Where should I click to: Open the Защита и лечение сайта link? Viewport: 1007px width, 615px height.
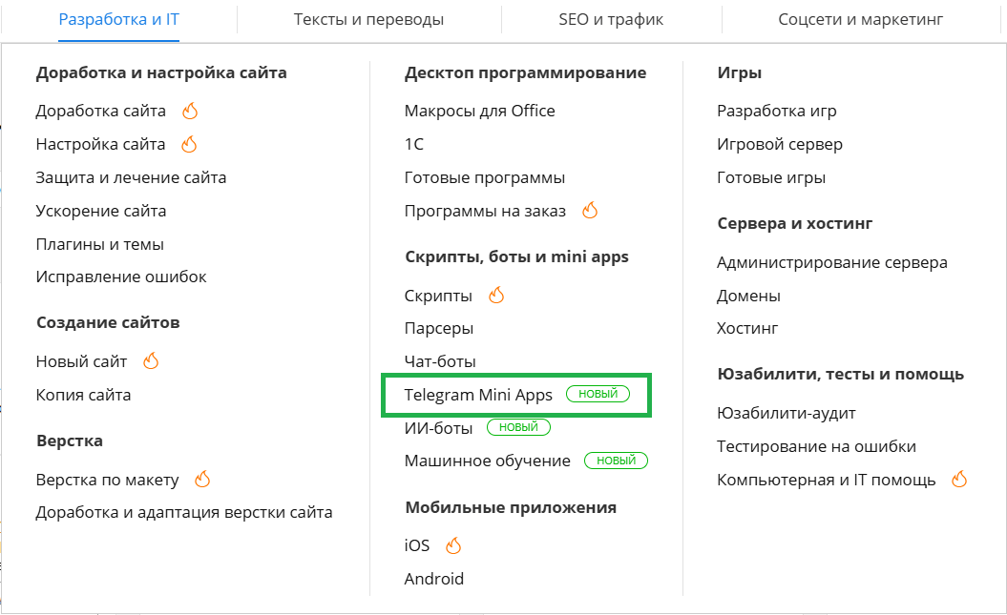pos(131,177)
